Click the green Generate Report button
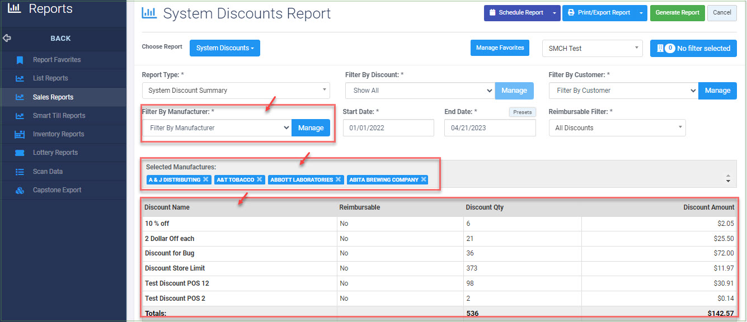The height and width of the screenshot is (322, 747). (x=678, y=13)
